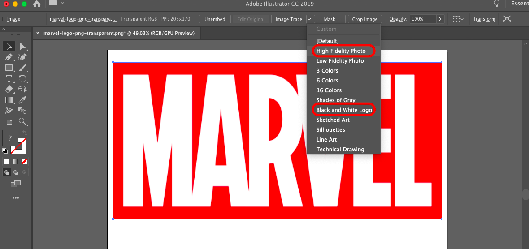529x249 pixels.
Task: Click the marvel-logo-png-transpare... linked file name
Action: (x=83, y=19)
